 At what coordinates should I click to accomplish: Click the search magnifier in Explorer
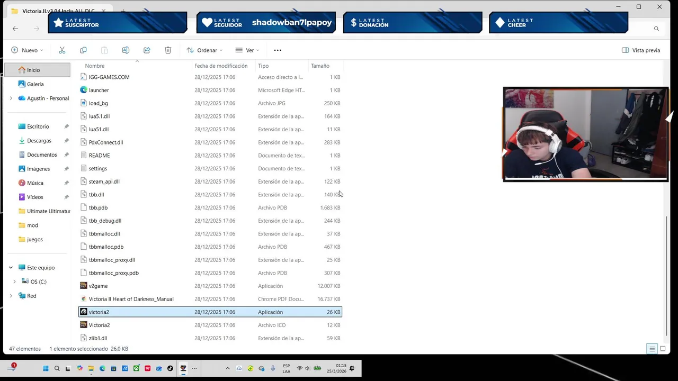[656, 29]
